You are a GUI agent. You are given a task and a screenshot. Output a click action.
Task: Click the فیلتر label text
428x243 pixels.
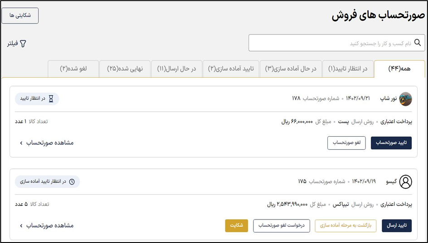click(13, 43)
